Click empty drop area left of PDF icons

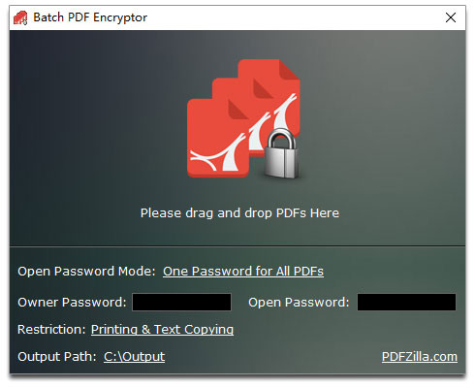click(x=97, y=129)
